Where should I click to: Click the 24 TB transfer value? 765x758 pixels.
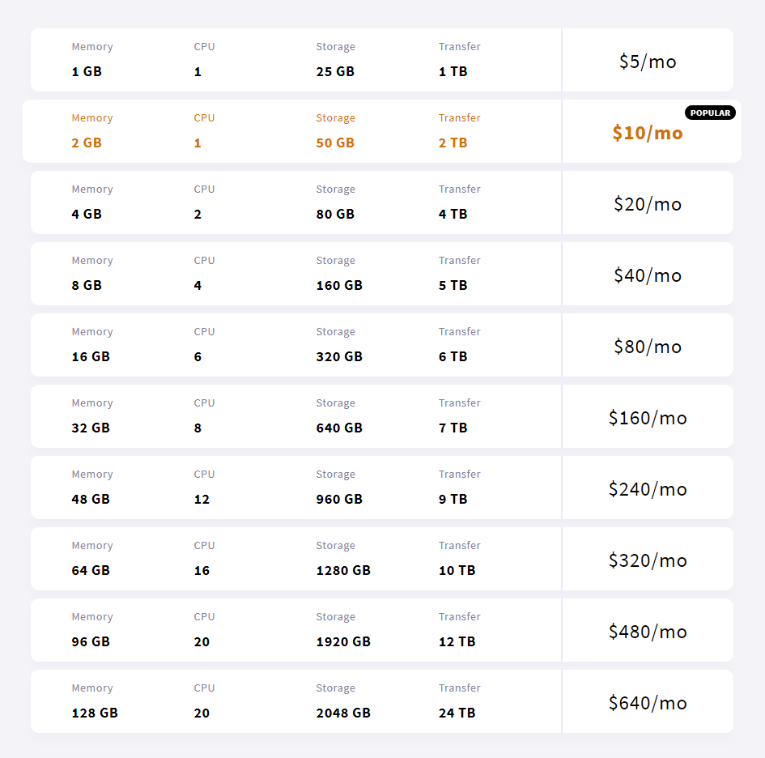pyautogui.click(x=457, y=713)
